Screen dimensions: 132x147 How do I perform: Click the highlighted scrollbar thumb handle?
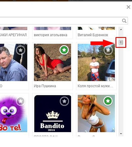coord(121,42)
